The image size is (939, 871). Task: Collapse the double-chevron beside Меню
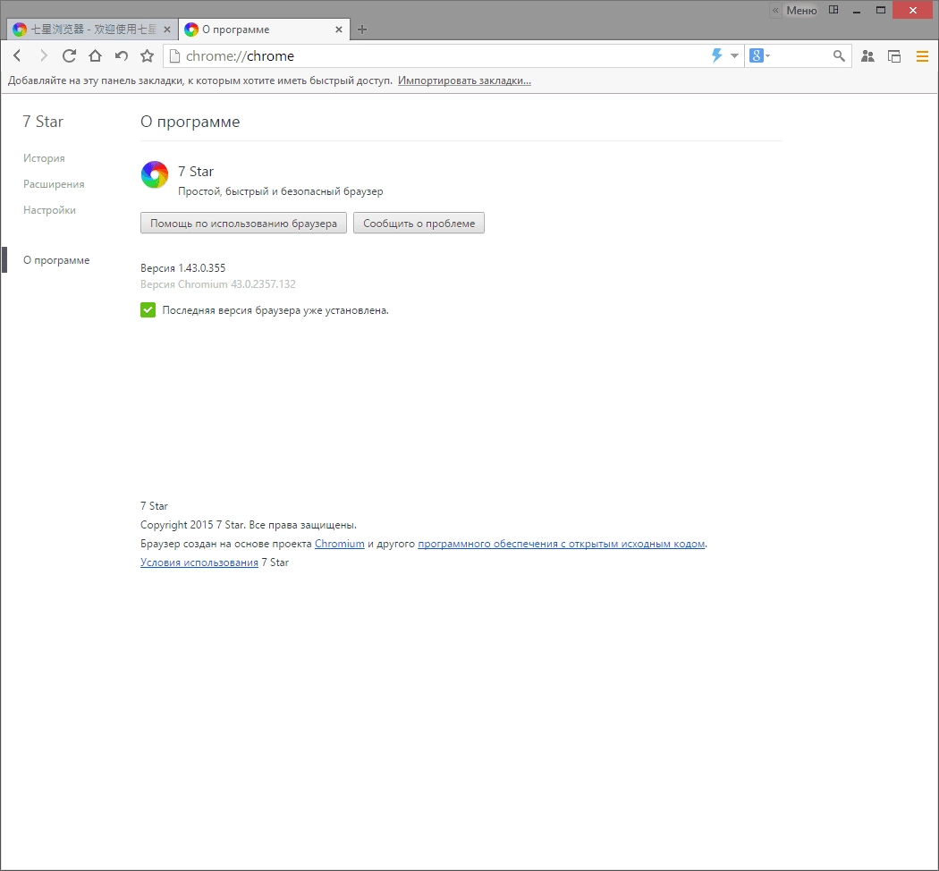pyautogui.click(x=775, y=10)
